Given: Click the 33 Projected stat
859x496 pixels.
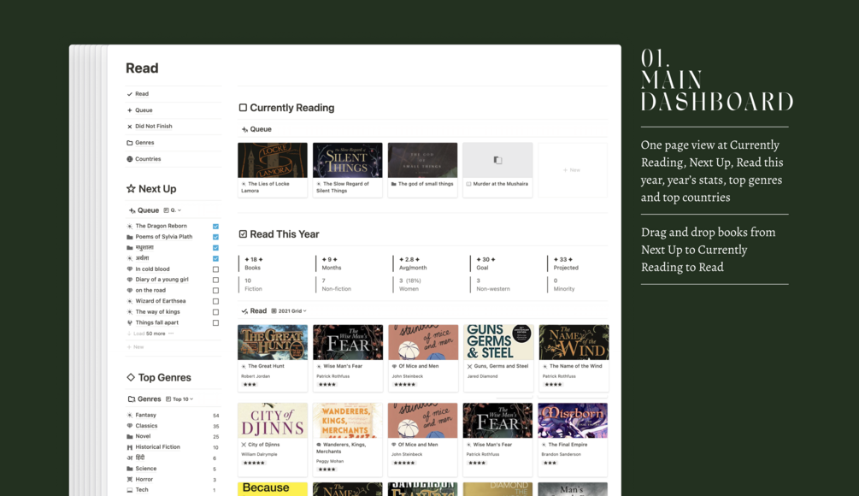Looking at the screenshot, I should coord(565,263).
